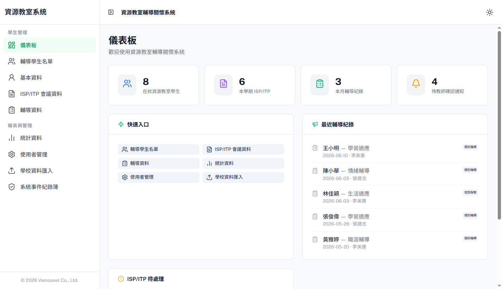This screenshot has height=289, width=502.
Task: Click the 資源教室系統 sidebar title
Action: (26, 12)
